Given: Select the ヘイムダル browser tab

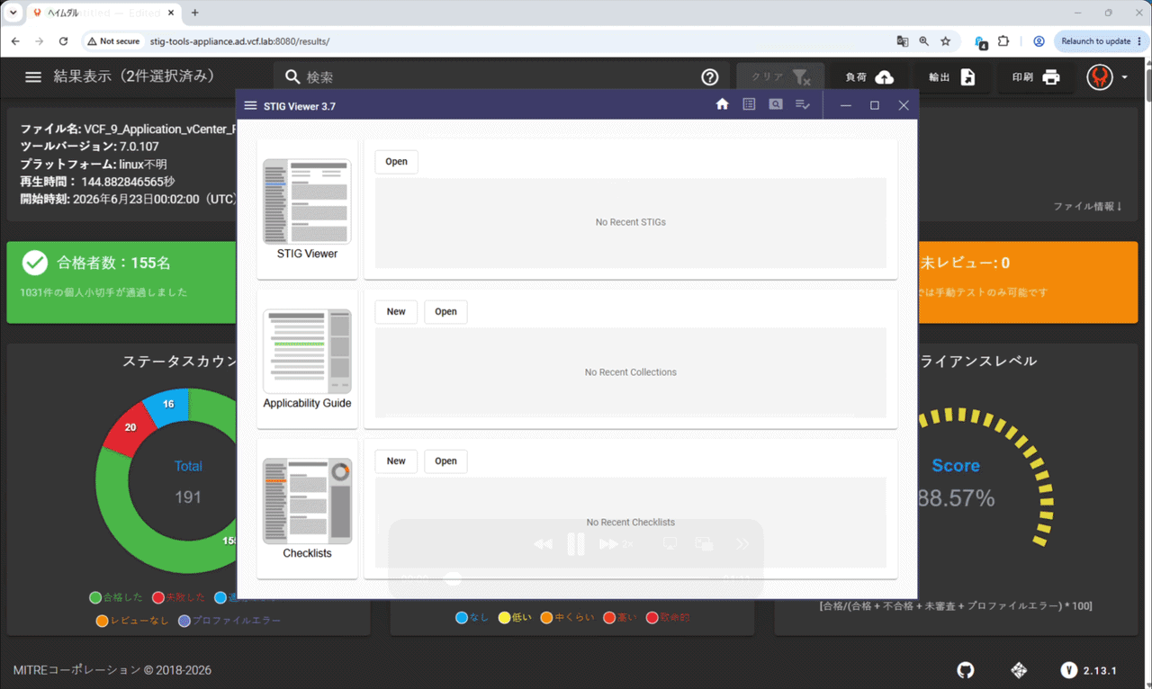Looking at the screenshot, I should point(102,13).
